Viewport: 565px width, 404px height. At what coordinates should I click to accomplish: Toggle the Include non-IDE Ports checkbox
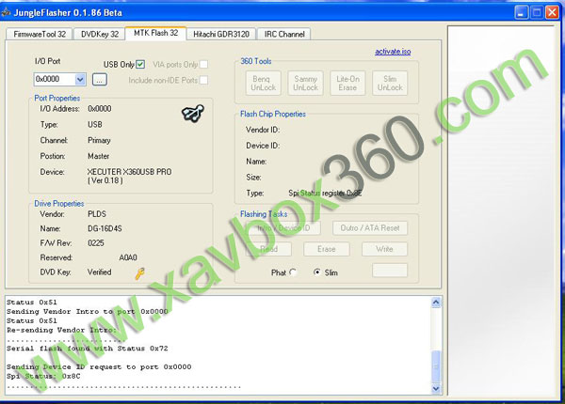203,80
